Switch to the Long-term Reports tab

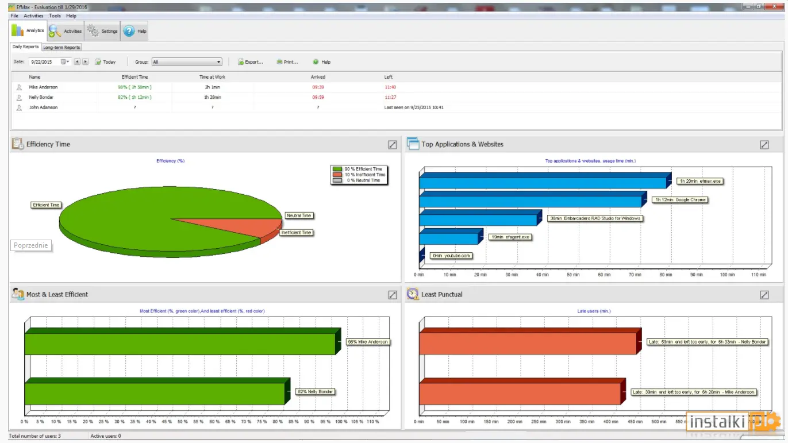[x=61, y=47]
